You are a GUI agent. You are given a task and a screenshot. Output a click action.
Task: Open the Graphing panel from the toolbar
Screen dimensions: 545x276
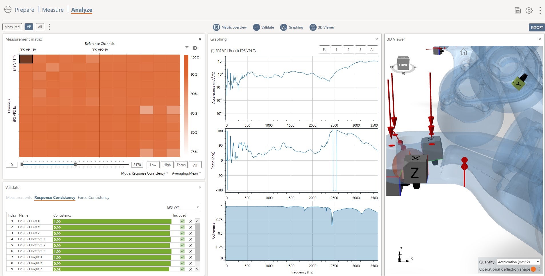tap(292, 27)
